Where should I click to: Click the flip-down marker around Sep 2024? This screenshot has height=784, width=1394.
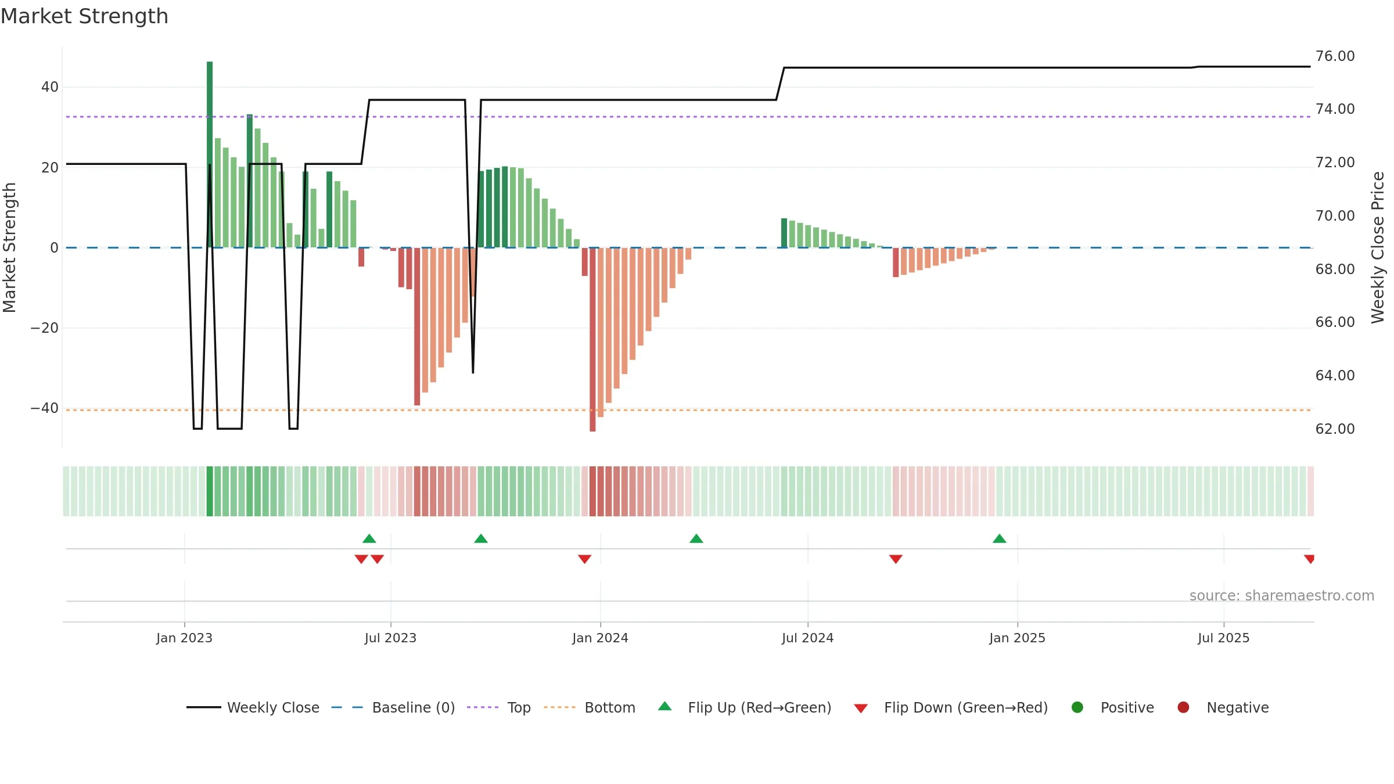[896, 559]
